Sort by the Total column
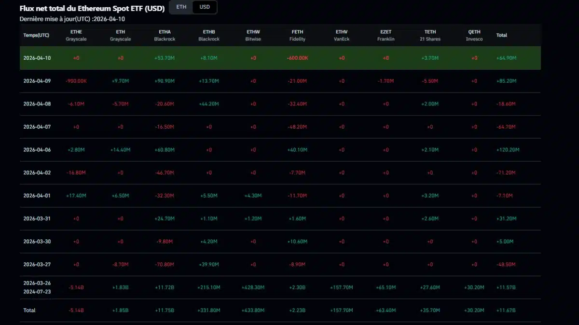This screenshot has height=325, width=579. click(x=502, y=35)
